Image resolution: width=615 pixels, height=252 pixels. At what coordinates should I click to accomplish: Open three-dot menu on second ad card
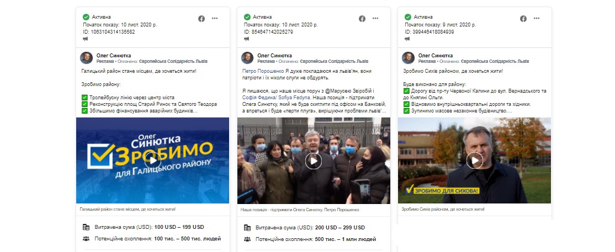click(375, 18)
